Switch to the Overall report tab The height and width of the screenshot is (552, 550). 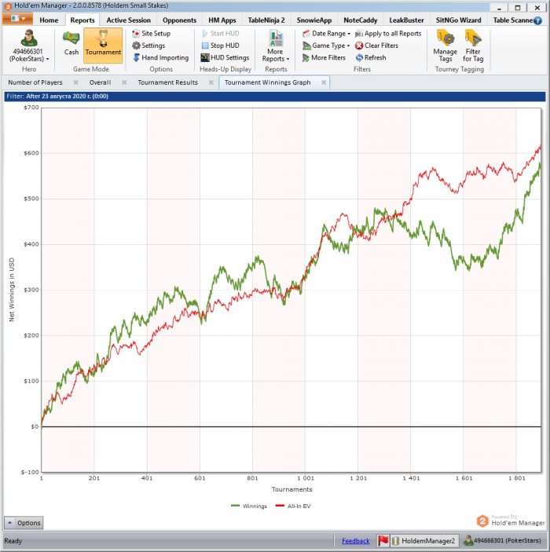(x=100, y=82)
